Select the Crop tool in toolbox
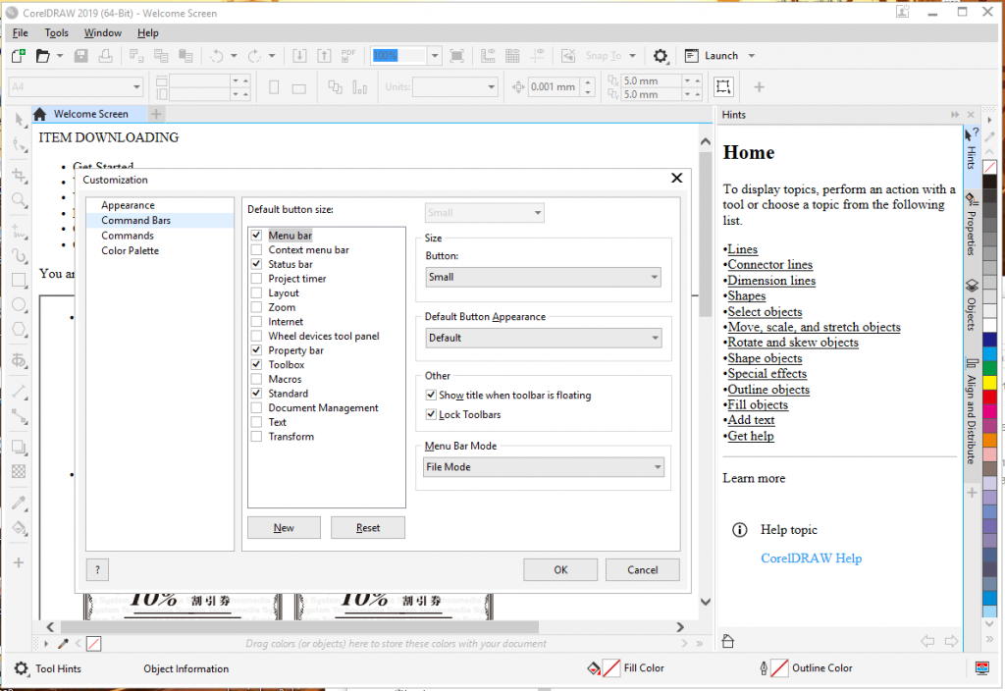This screenshot has width=1005, height=691. [x=20, y=175]
